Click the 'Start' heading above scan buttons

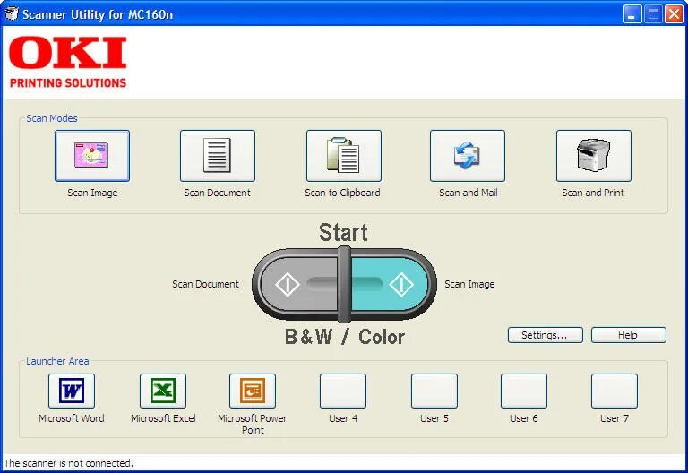(343, 232)
